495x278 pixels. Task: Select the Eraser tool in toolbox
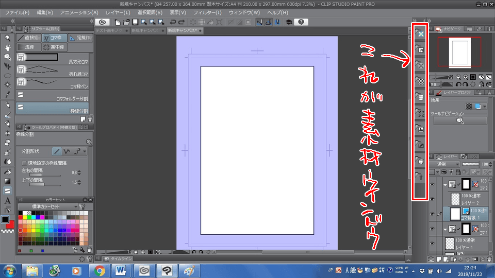pos(7,143)
